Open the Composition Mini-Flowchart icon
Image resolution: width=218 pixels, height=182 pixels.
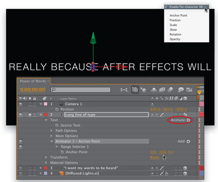124,89
